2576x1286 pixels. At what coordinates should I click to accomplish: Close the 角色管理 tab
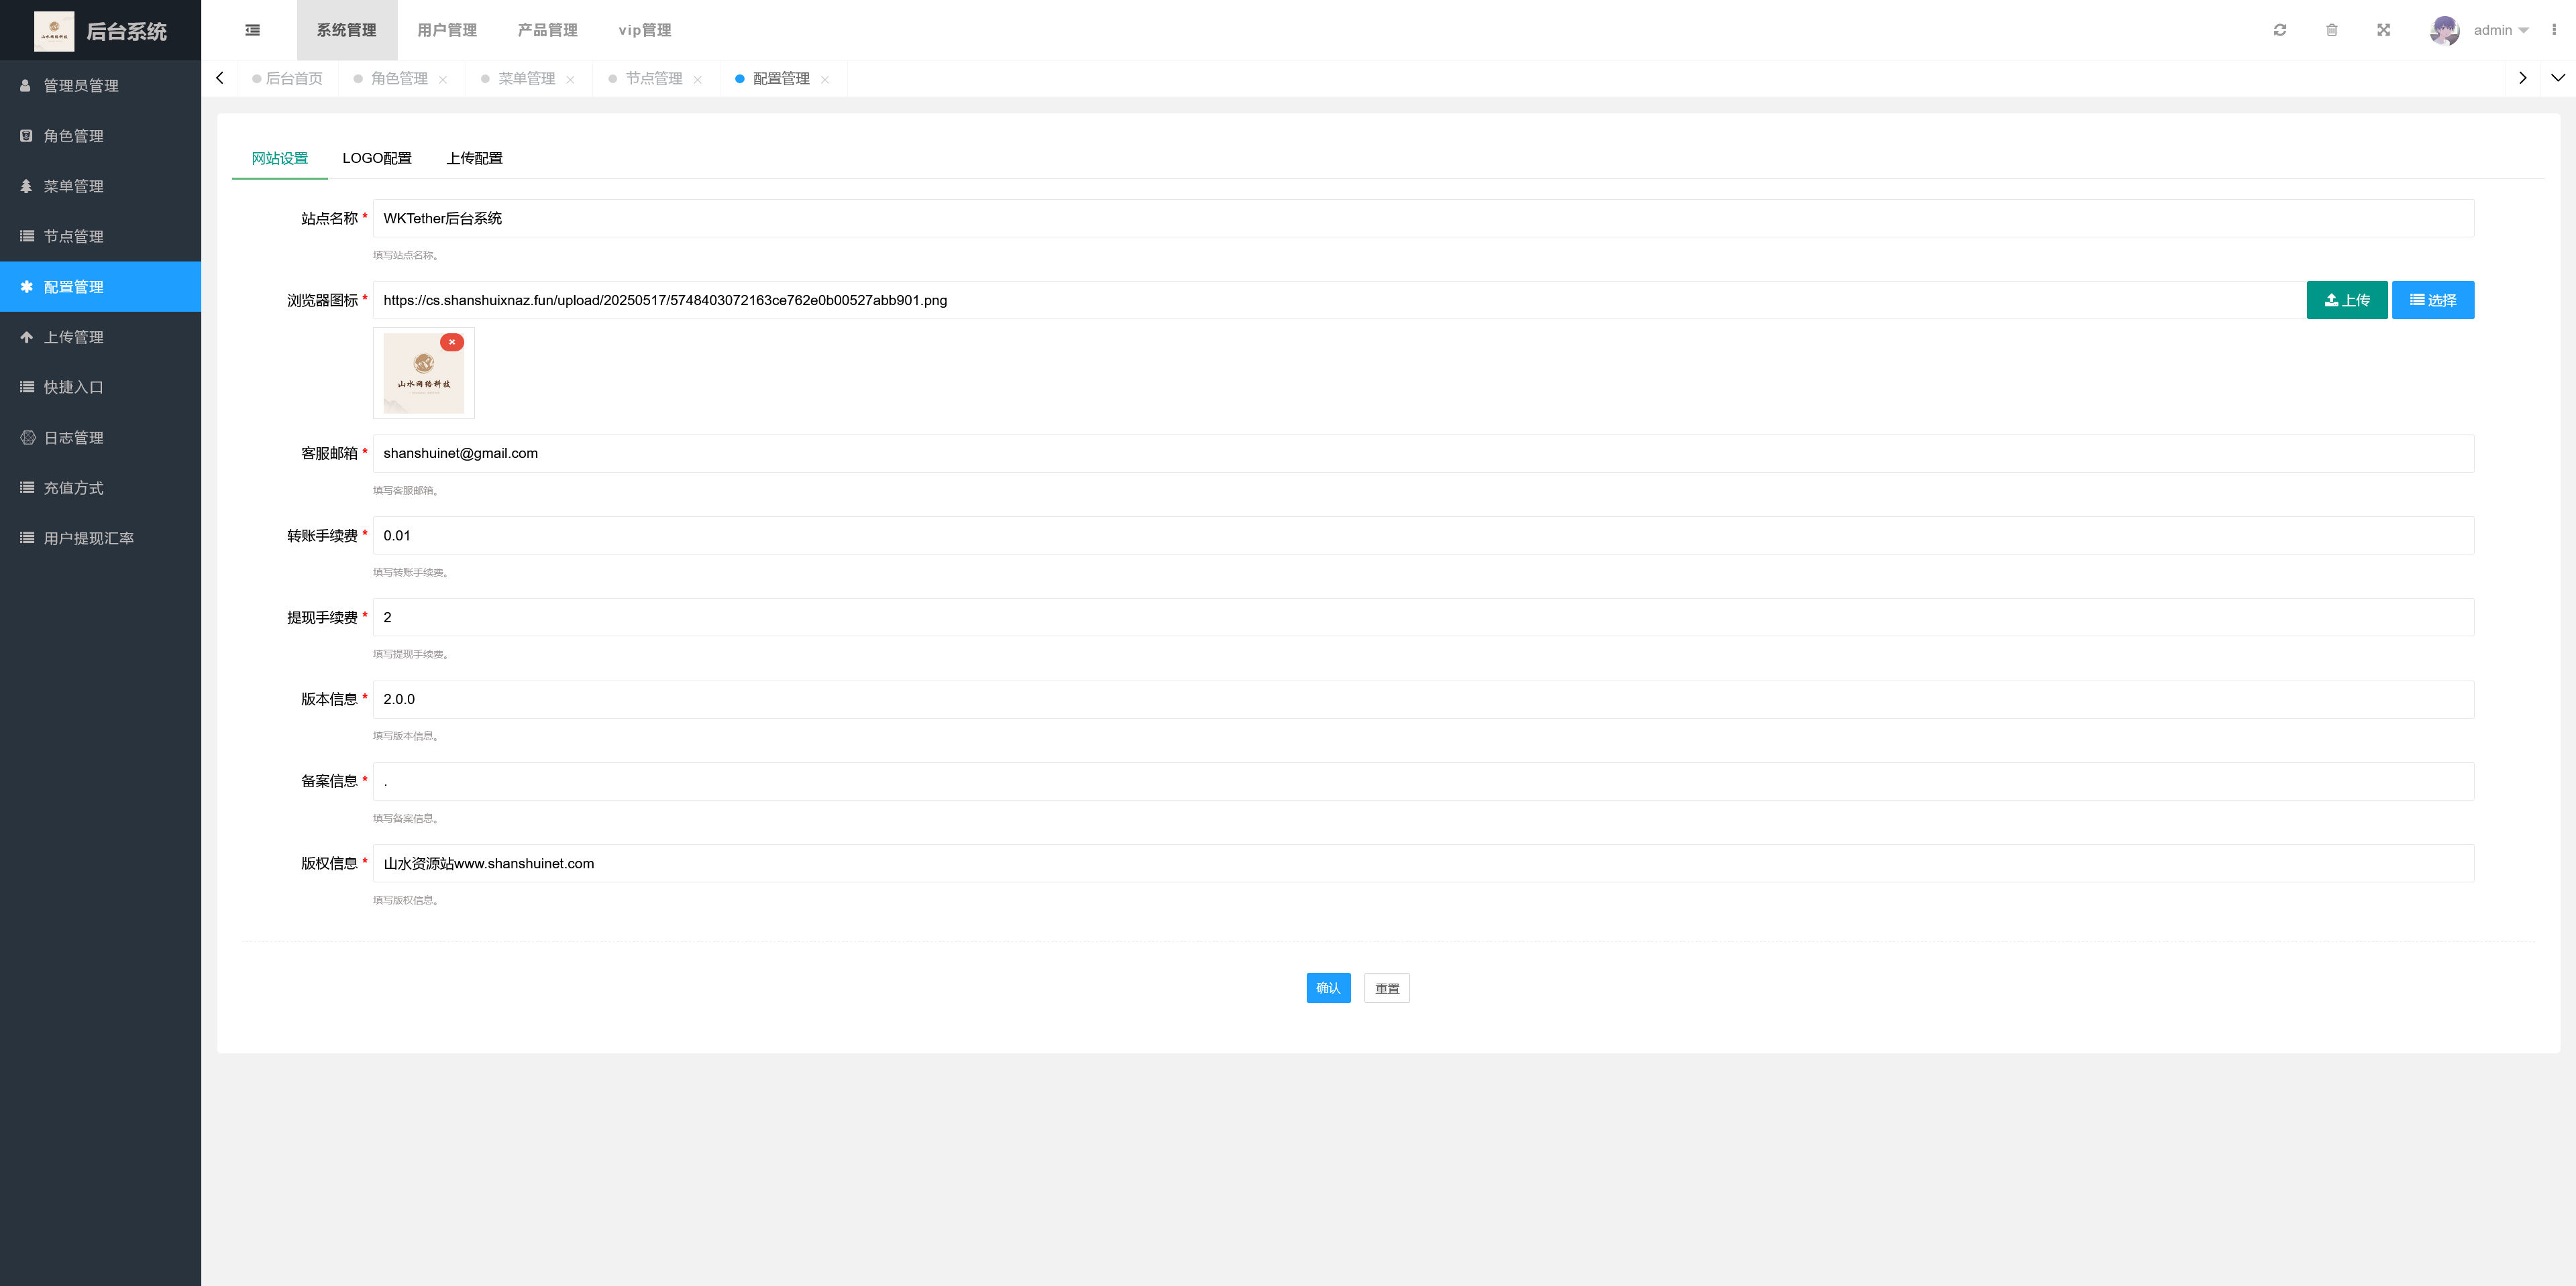pyautogui.click(x=443, y=80)
